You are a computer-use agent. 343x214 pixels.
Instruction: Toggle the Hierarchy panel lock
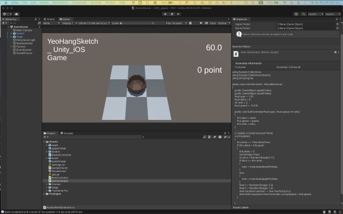35,20
